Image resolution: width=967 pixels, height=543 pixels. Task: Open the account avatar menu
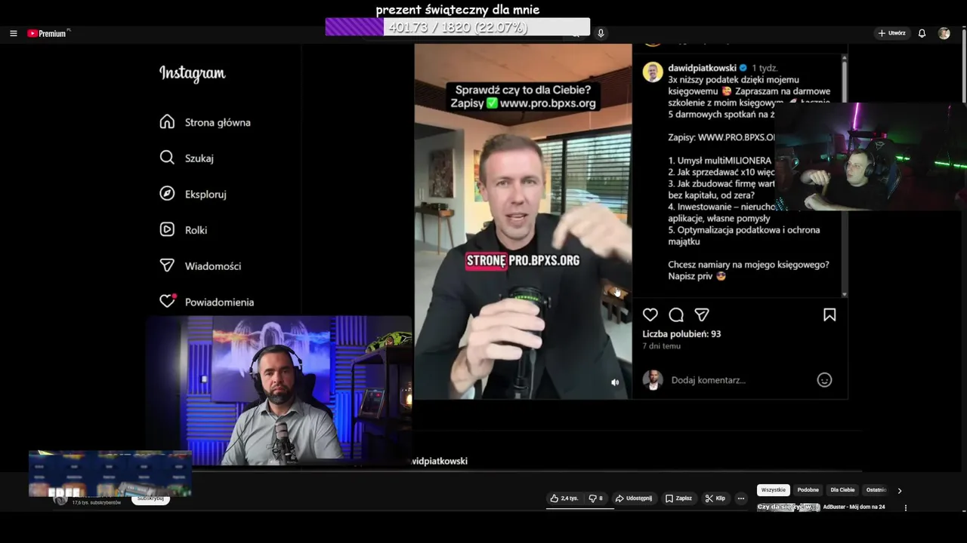(944, 33)
